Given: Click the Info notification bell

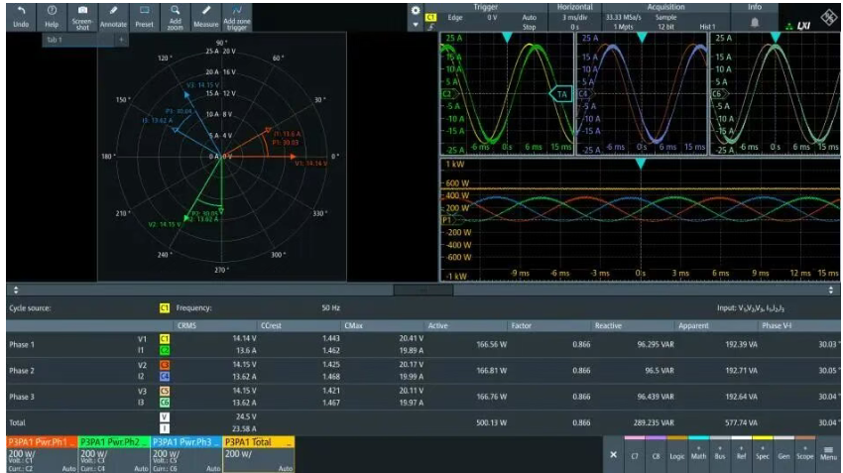Looking at the screenshot, I should pyautogui.click(x=755, y=23).
